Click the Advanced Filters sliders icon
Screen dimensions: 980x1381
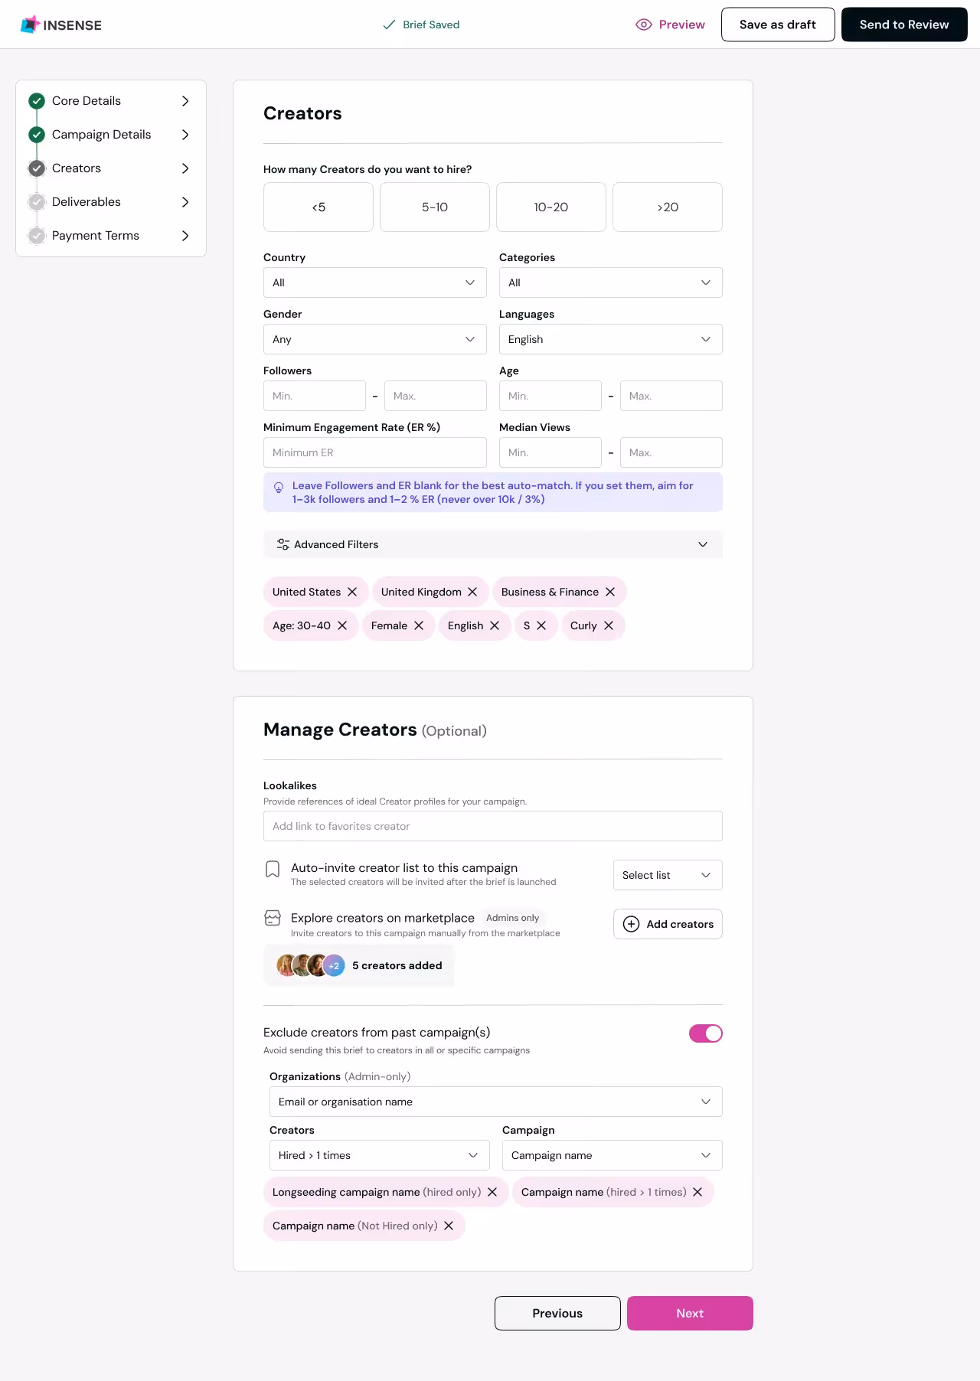[x=283, y=544]
